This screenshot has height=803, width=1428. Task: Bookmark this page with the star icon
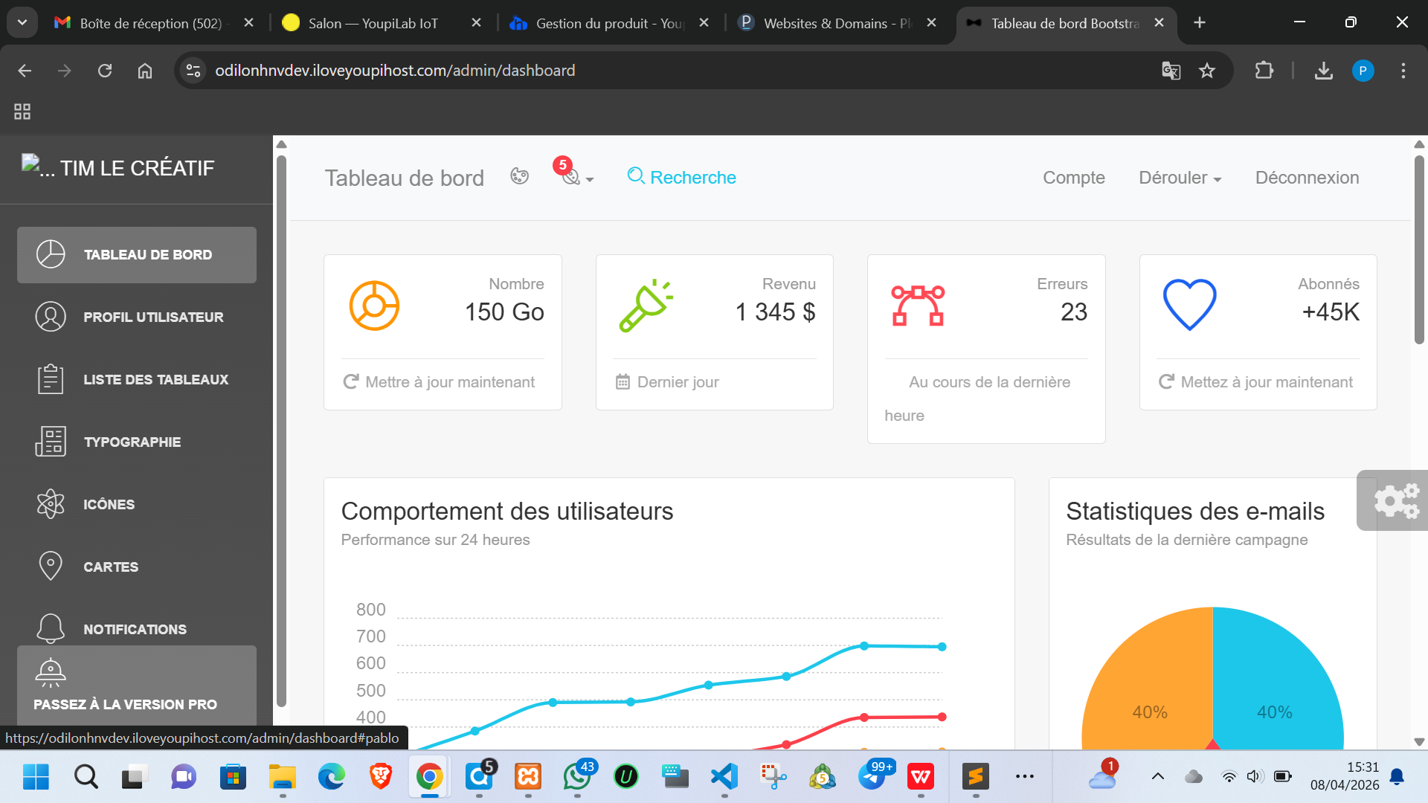1206,71
